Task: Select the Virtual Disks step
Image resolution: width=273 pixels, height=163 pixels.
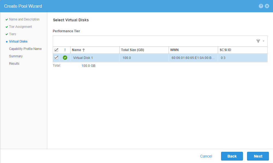Action: (x=18, y=42)
